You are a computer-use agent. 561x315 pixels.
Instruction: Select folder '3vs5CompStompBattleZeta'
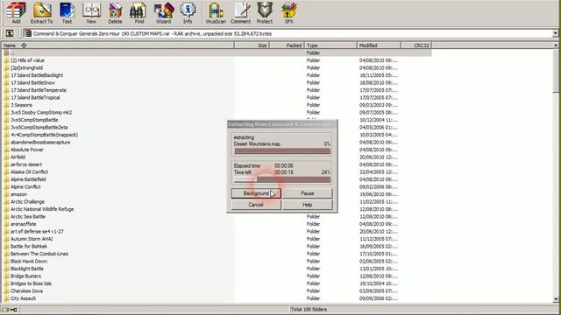(39, 128)
